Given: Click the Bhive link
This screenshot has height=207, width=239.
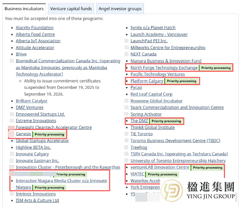Looking at the screenshot, I should 21,54.
